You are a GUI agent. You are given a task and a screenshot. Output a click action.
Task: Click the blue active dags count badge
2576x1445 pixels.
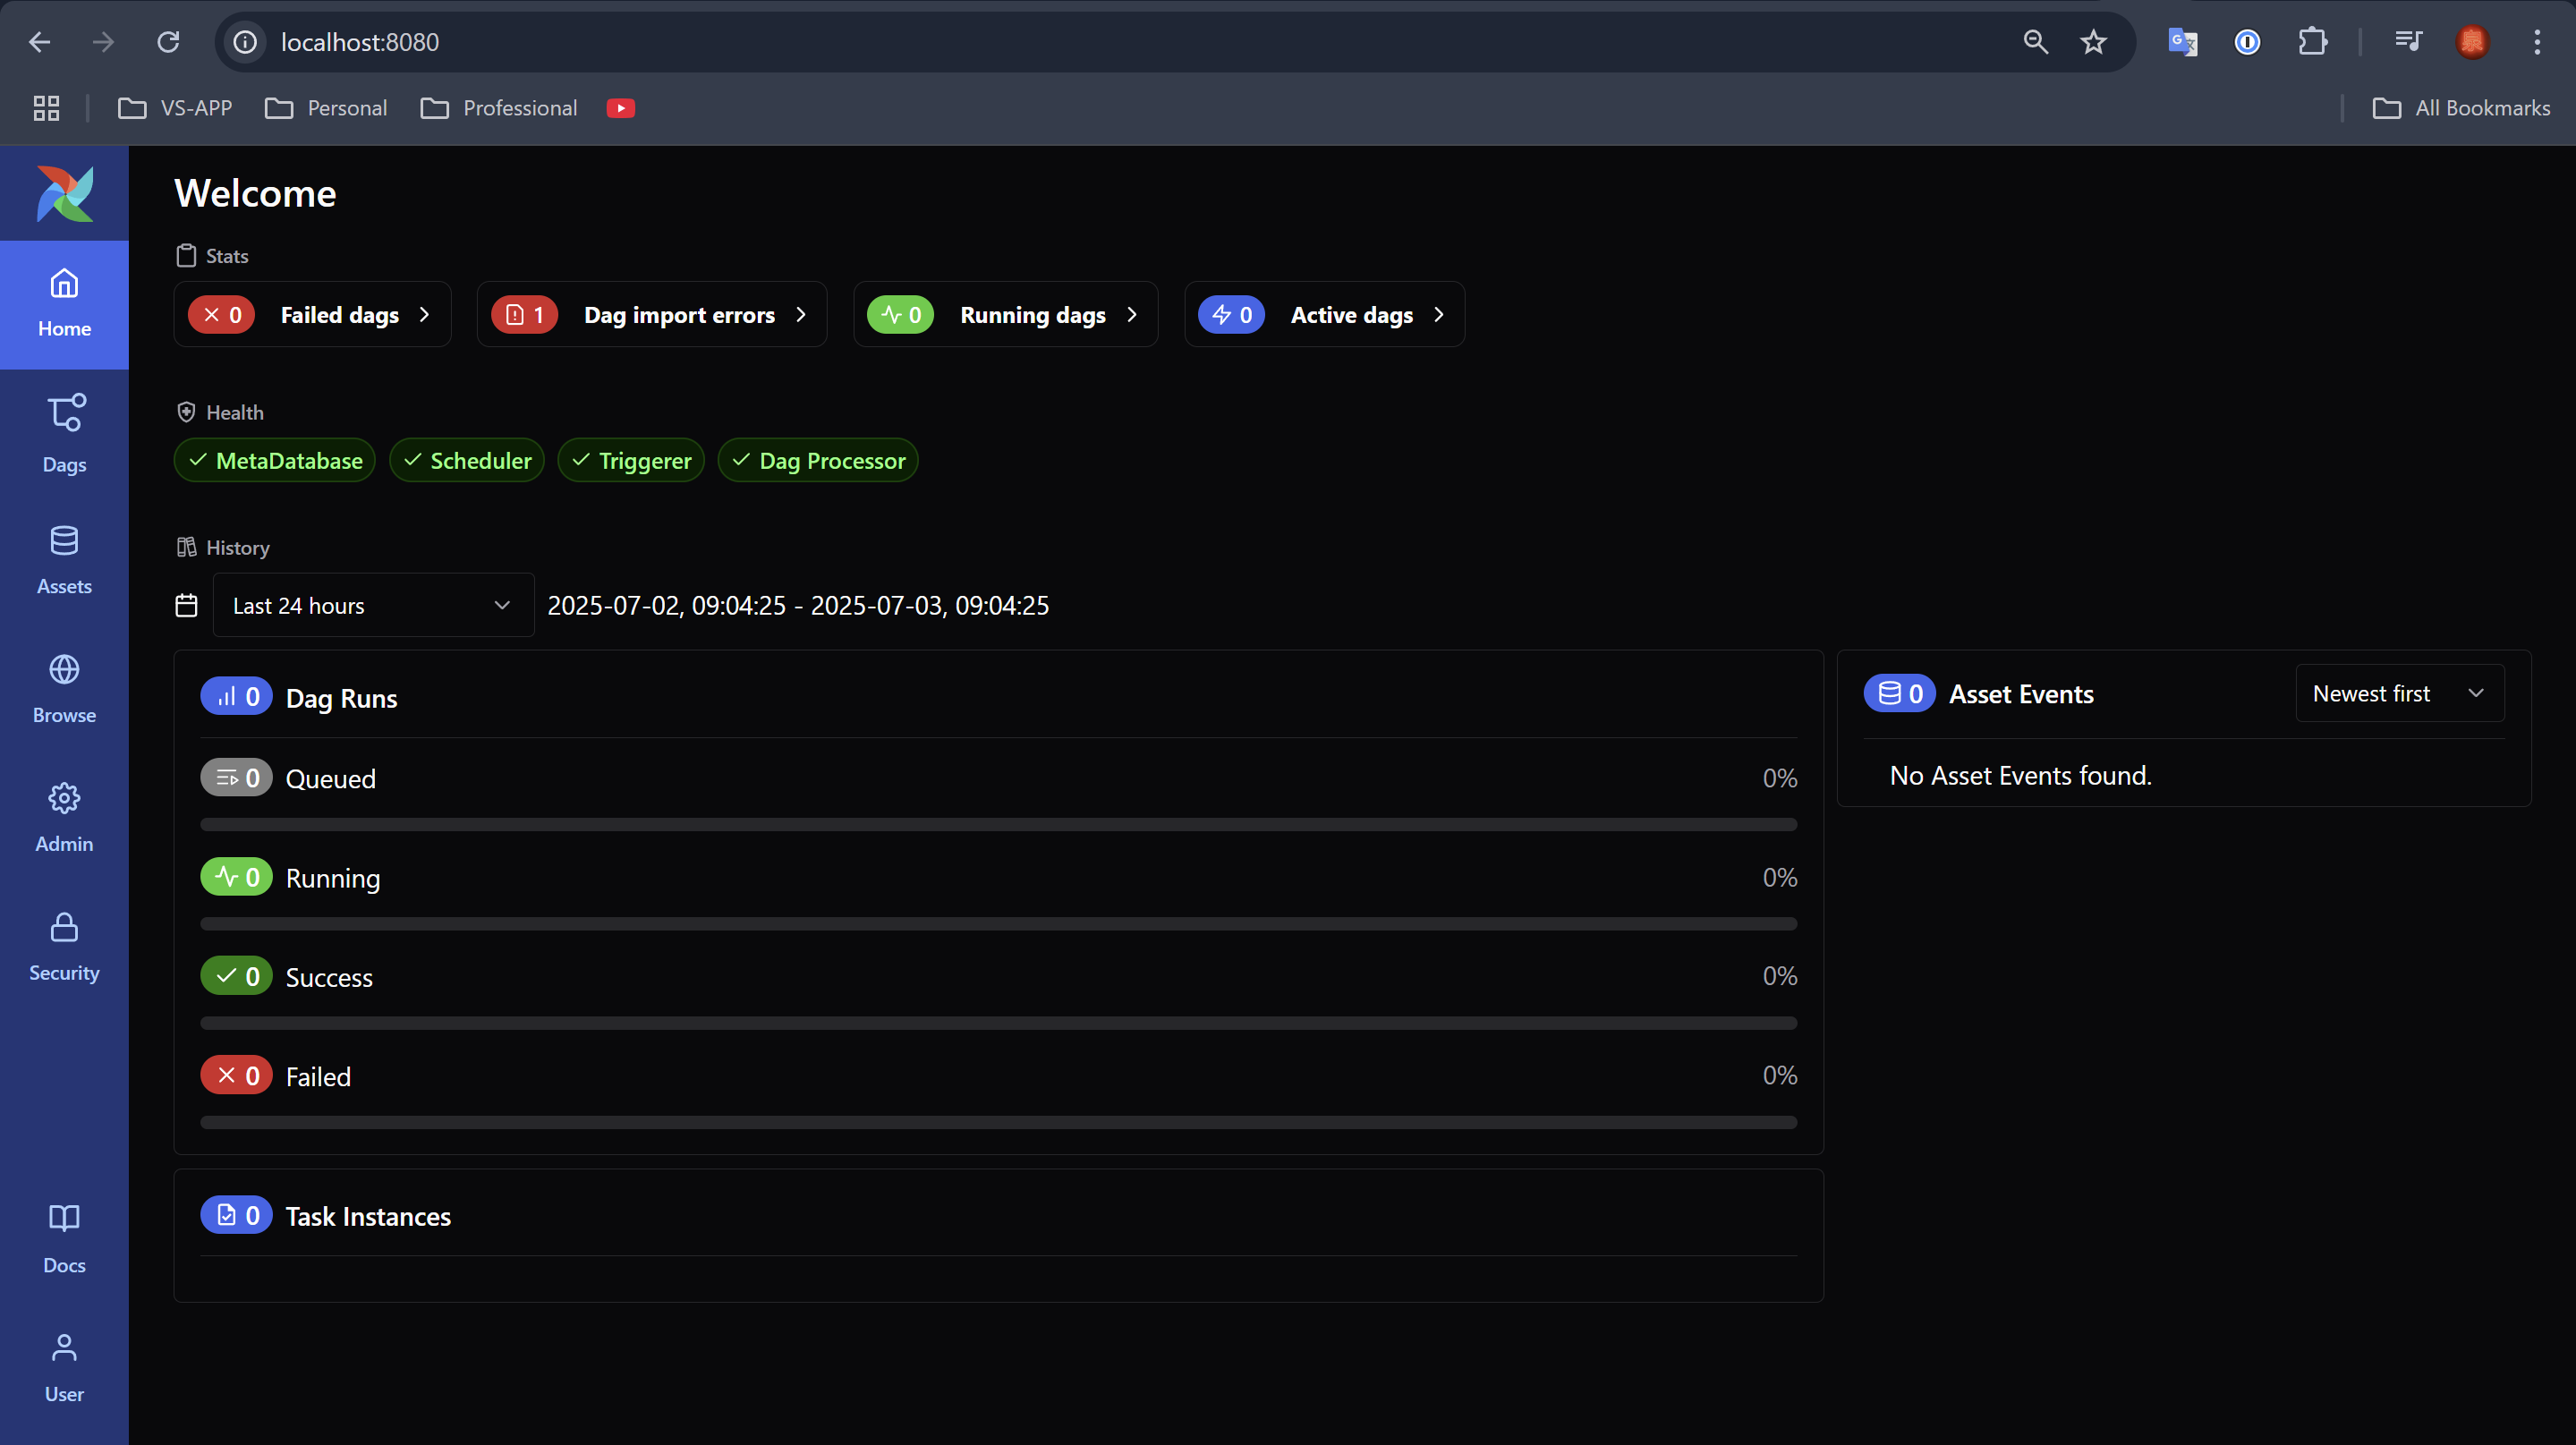(x=1232, y=315)
